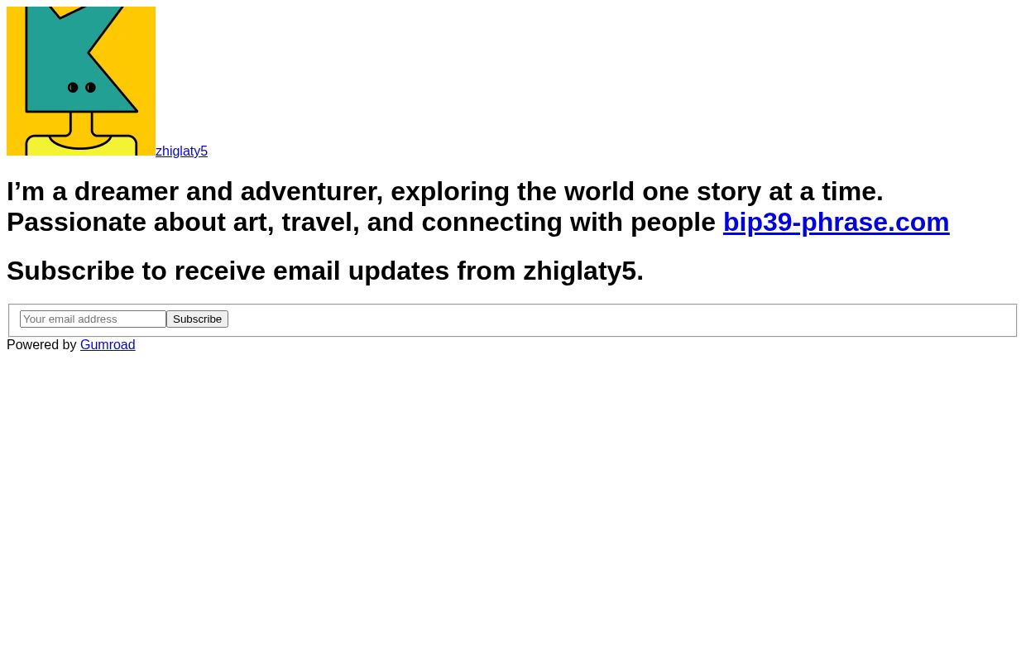Open the zhiglaty5 profile link
Image resolution: width=1026 pixels, height=662 pixels.
tap(181, 151)
